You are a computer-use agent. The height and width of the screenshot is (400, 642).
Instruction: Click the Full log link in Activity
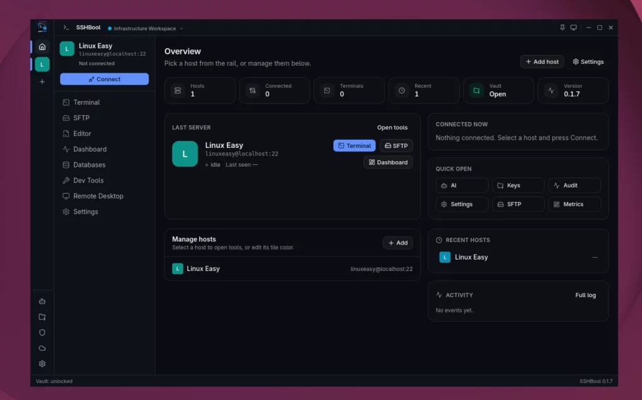click(x=586, y=295)
